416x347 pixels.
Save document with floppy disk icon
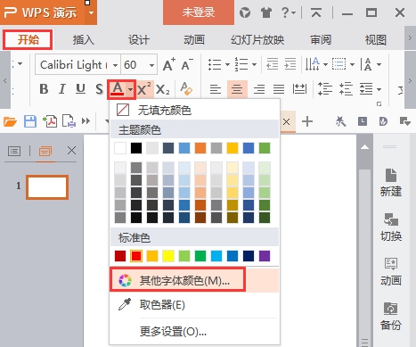point(30,121)
